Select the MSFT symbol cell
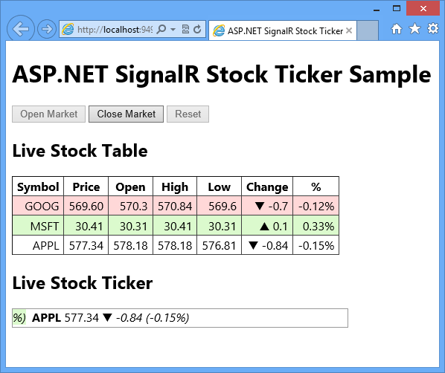This screenshot has height=373, width=445. (38, 226)
